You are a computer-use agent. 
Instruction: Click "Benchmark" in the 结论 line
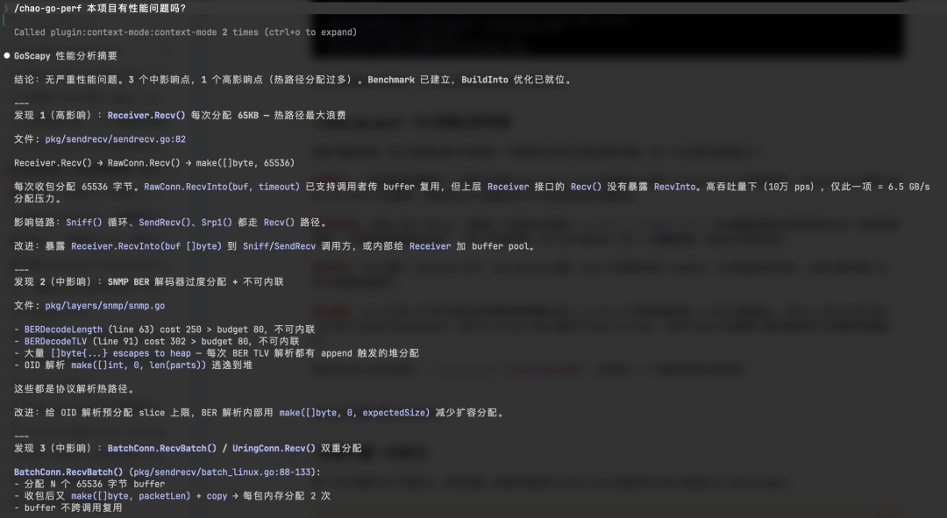click(x=391, y=80)
